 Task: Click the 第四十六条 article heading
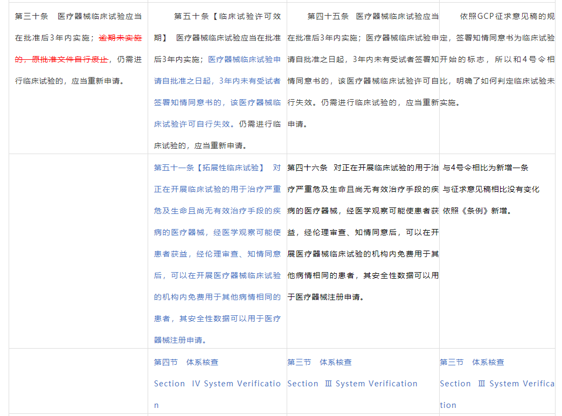[x=307, y=168]
